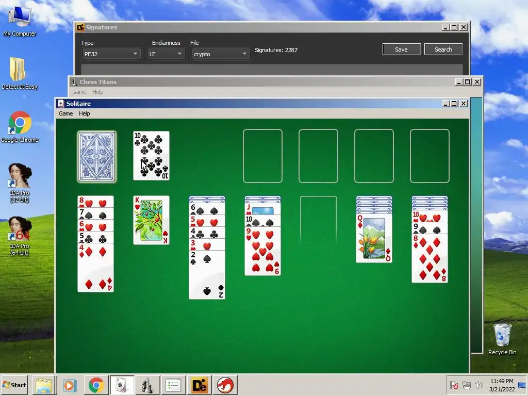Close the Signatures window
This screenshot has height=396, width=528.
464,27
